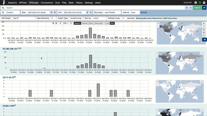This screenshot has height=116, width=207.
Task: Go to the SPIView tab
Action: 23,3
